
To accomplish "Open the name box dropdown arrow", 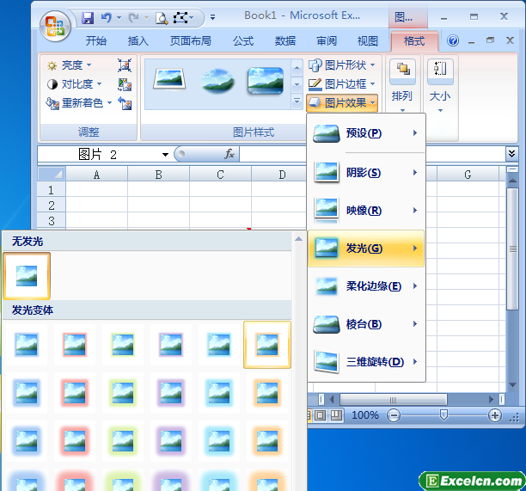I will point(165,155).
